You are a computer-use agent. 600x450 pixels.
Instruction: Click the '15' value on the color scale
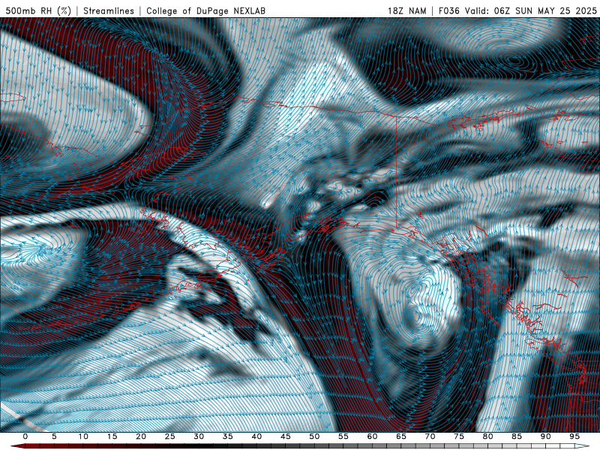tap(112, 436)
